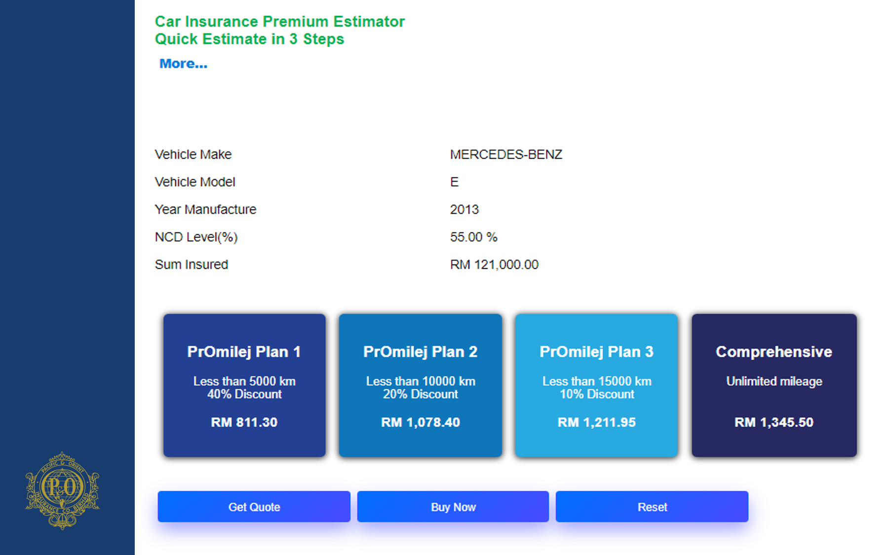Click the Buy Now button

[453, 507]
